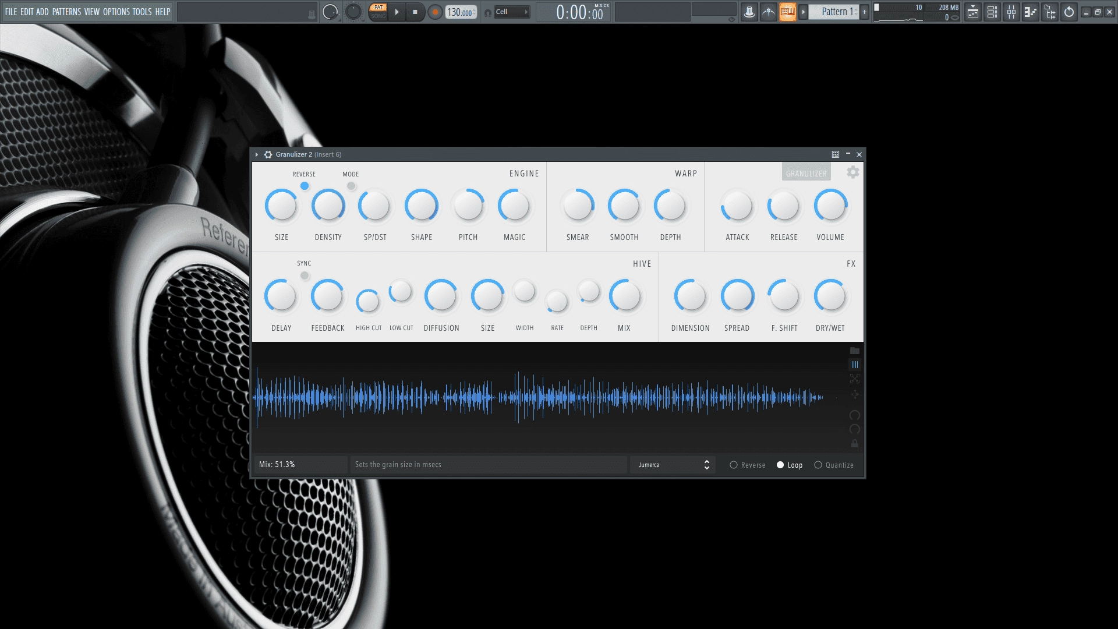Click the lock icon beside waveform
This screenshot has height=629, width=1118.
[x=855, y=443]
